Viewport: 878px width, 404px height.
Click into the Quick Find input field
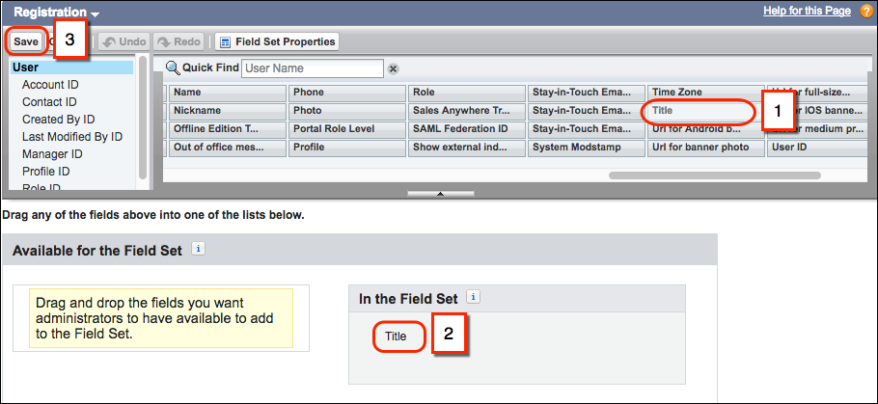[x=313, y=68]
